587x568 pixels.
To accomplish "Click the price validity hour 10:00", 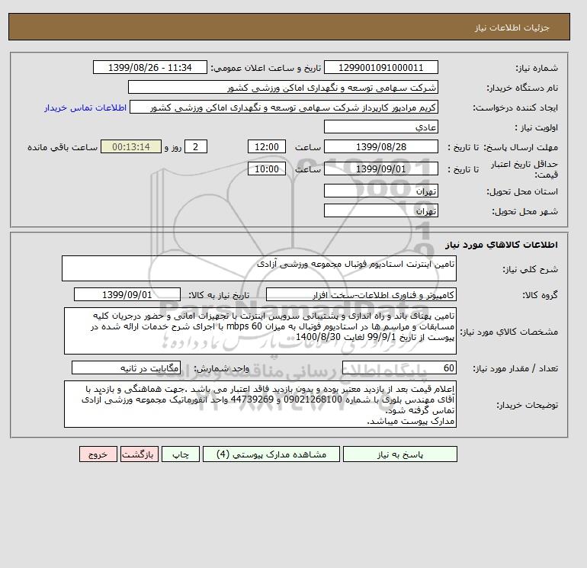I will (x=267, y=168).
